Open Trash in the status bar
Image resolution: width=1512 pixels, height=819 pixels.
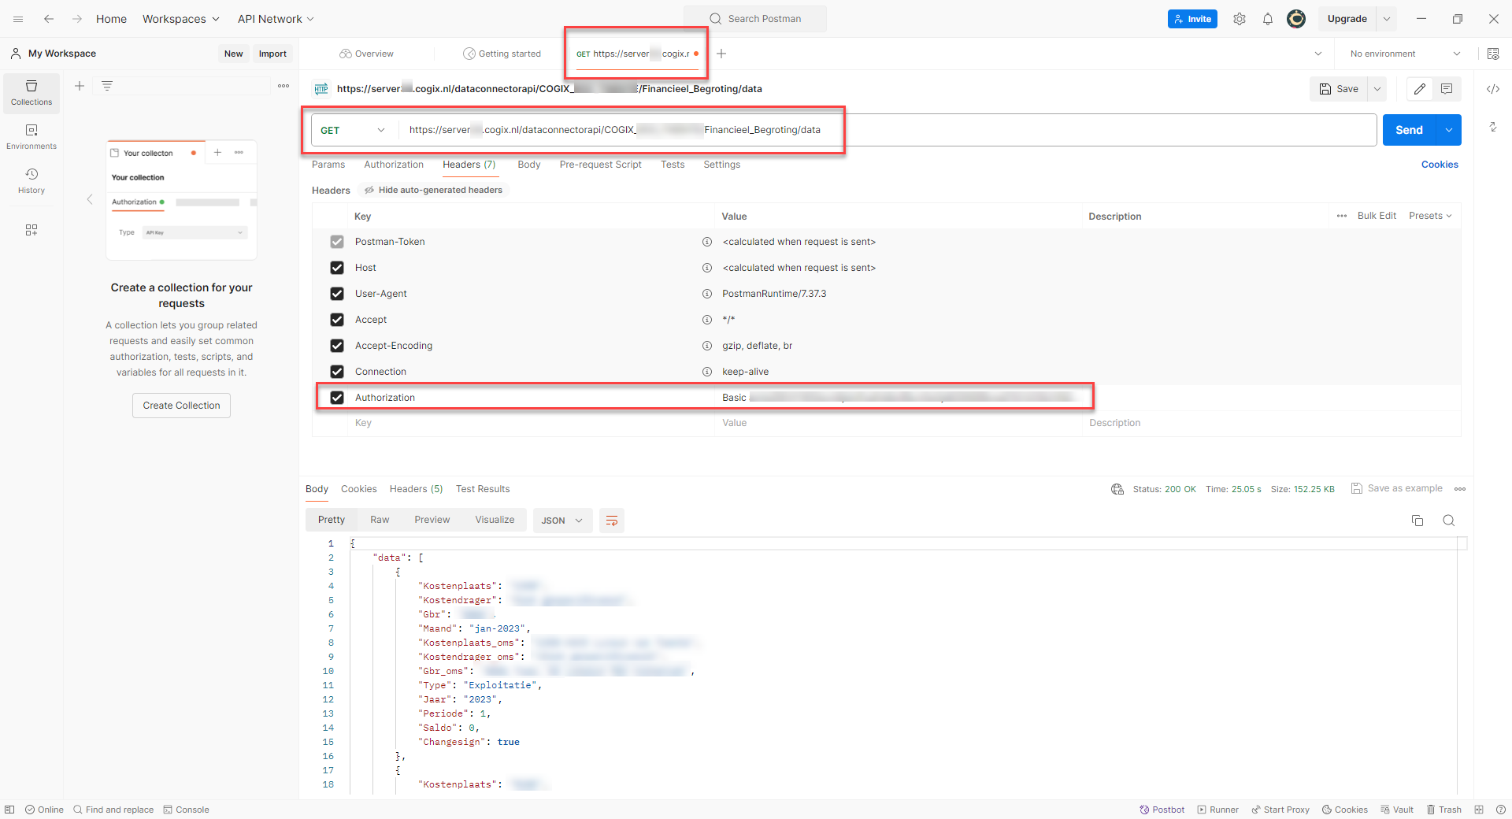1444,810
